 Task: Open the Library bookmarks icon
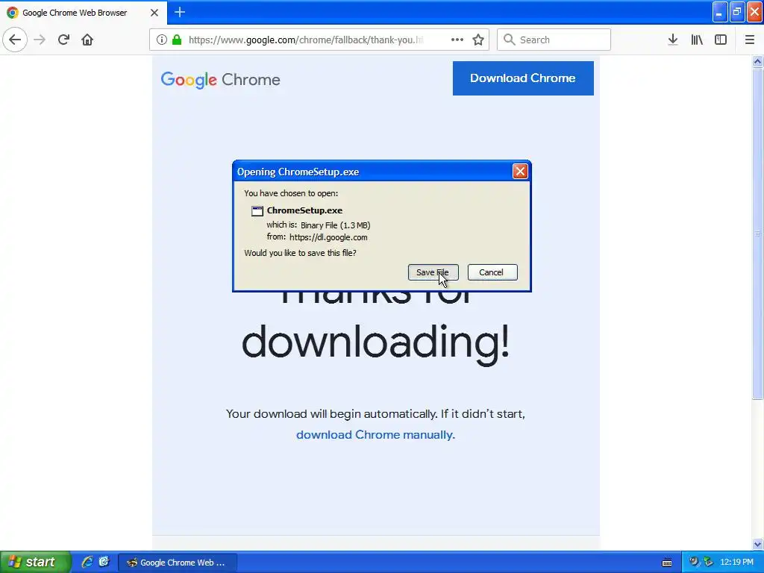697,40
